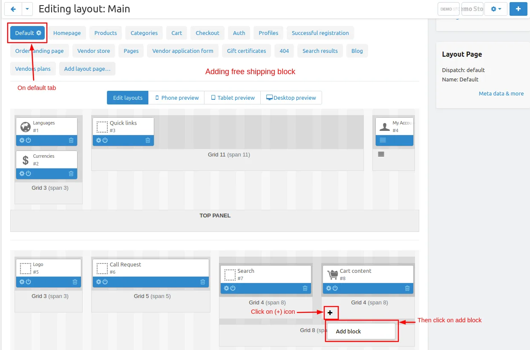Image resolution: width=530 pixels, height=350 pixels.
Task: Switch to the Products layout tab
Action: (x=106, y=33)
